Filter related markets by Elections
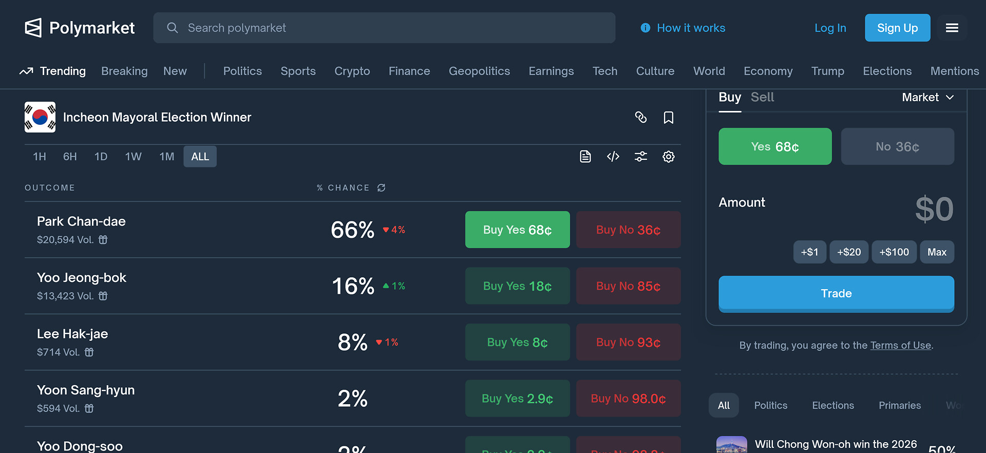This screenshot has width=986, height=453. 832,405
